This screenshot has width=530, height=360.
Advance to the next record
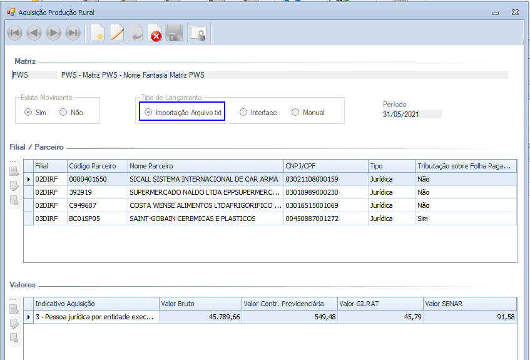[x=54, y=33]
